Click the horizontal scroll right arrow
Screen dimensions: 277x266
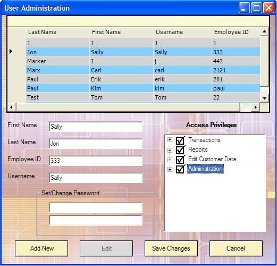255,107
